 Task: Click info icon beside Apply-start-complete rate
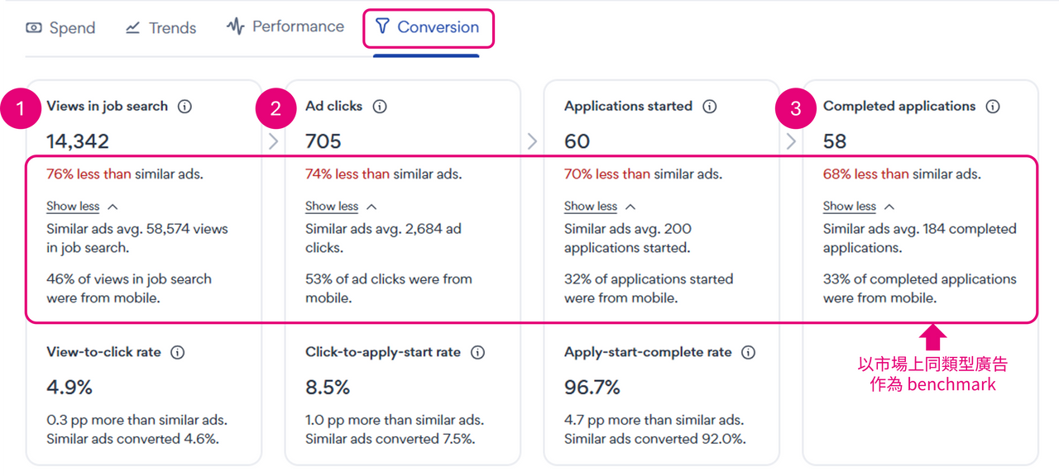748,353
